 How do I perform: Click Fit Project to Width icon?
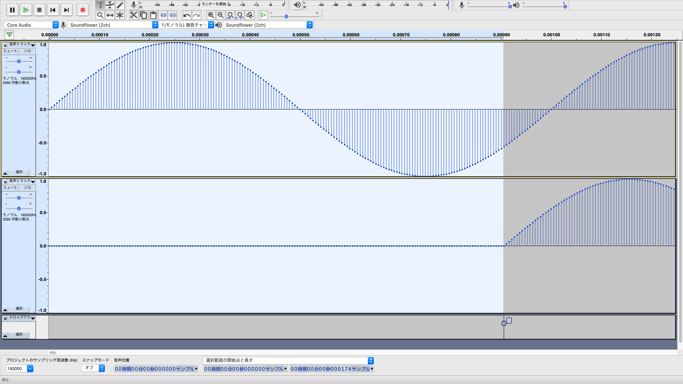click(240, 15)
